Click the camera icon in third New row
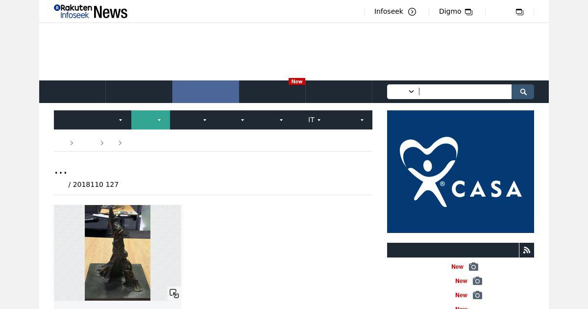 477,295
